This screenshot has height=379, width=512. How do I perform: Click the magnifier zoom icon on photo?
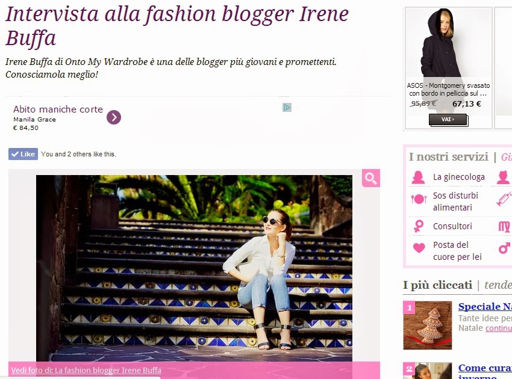(x=371, y=178)
